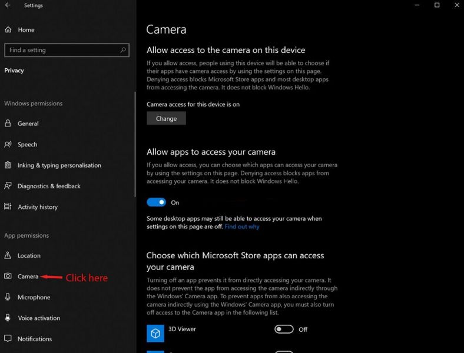Screen dimensions: 464x353
Task: Maximize the Settings window
Action: [437, 6]
